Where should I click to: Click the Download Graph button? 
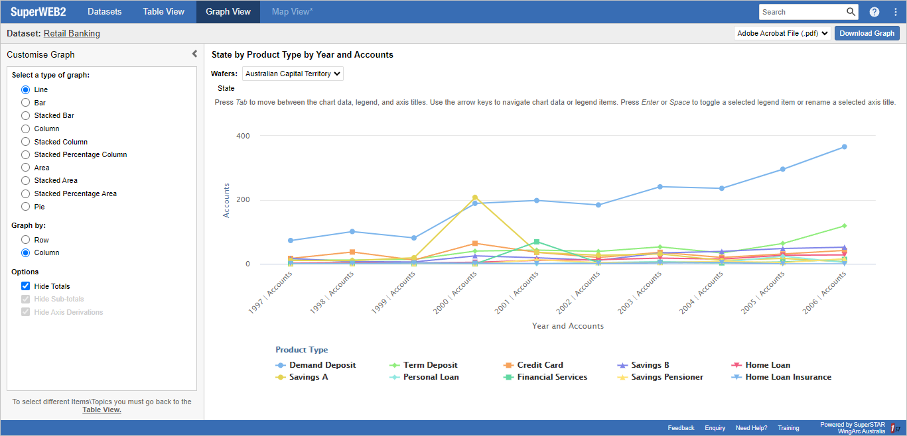point(867,32)
